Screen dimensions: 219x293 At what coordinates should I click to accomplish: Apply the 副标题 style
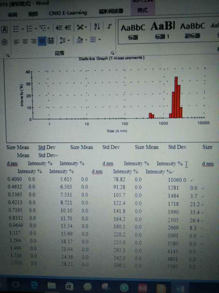point(192,30)
